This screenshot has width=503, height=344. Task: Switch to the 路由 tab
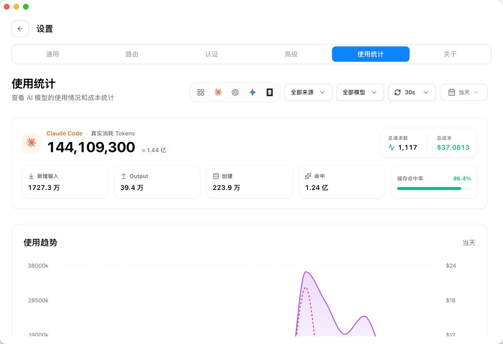(132, 54)
